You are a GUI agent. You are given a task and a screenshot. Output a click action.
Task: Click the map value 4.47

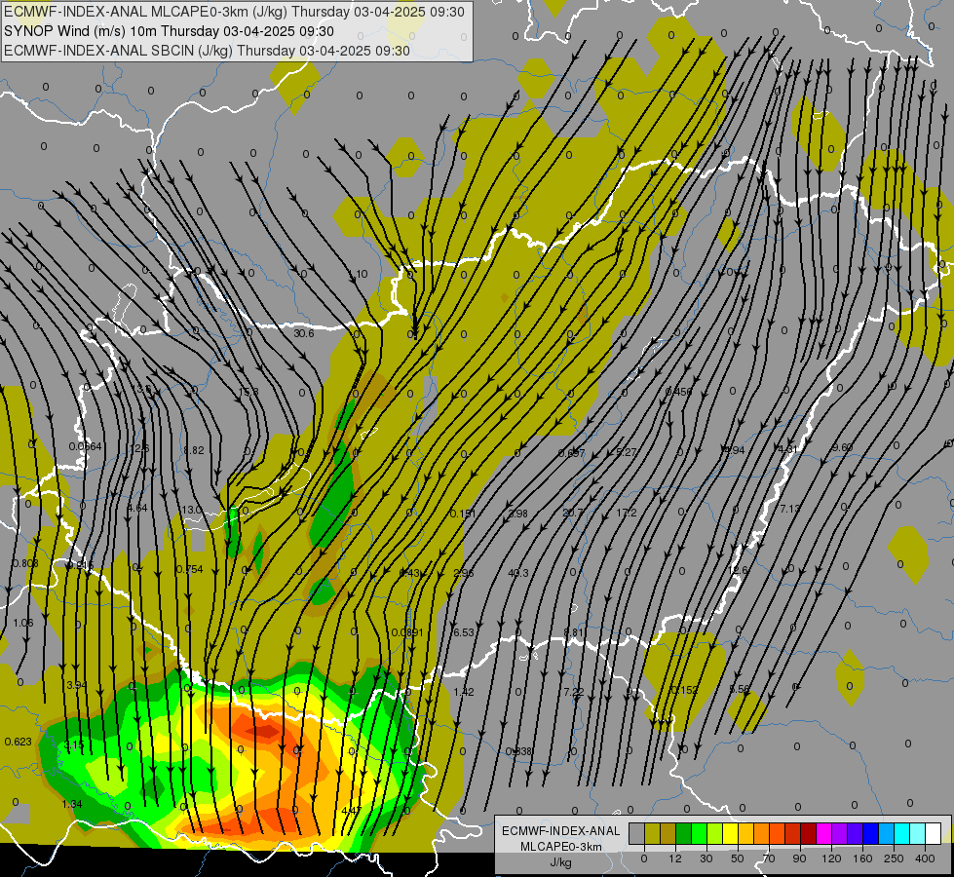click(x=352, y=811)
